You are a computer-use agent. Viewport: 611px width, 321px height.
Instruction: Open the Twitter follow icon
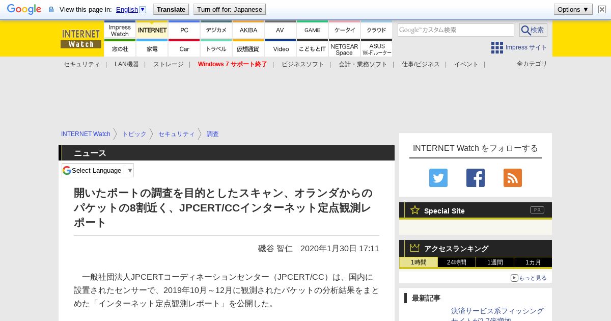pos(438,178)
